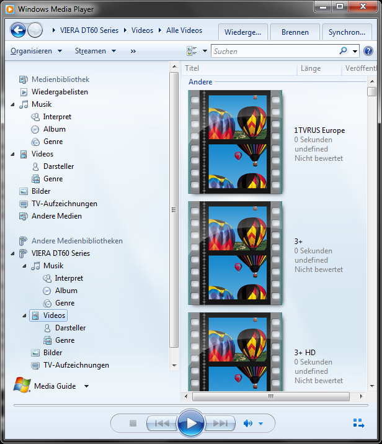Open the volume dropdown arrow
382x444 pixels.
260,424
